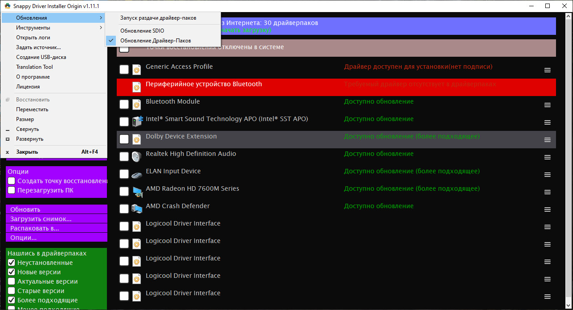Open the Создание USB-диска menu entry
The image size is (573, 310).
(41, 57)
